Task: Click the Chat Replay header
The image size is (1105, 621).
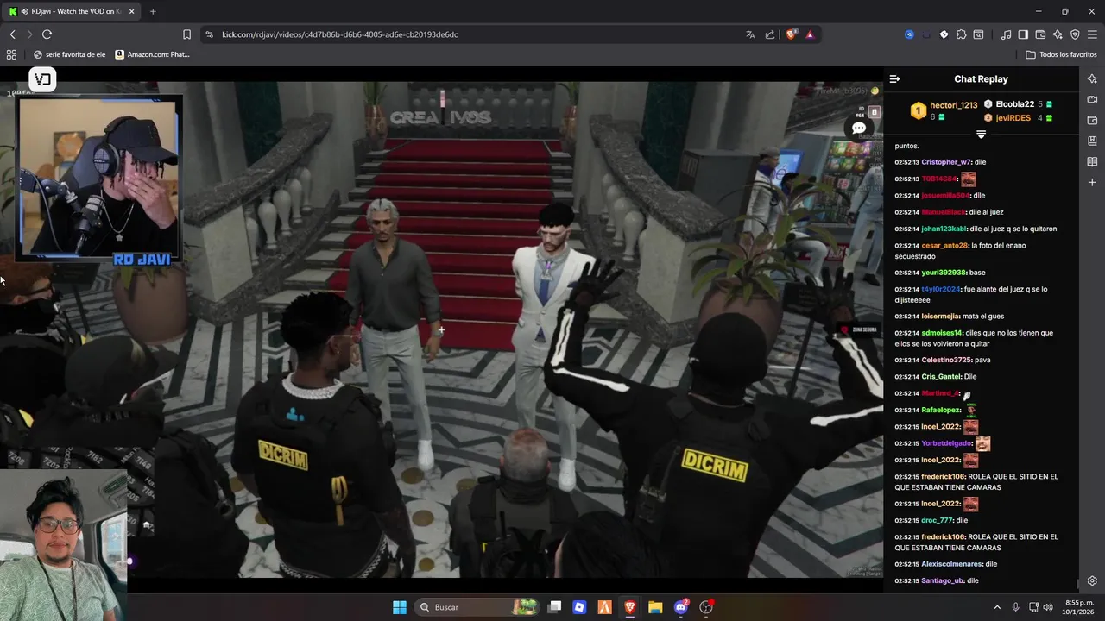Action: 981,78
